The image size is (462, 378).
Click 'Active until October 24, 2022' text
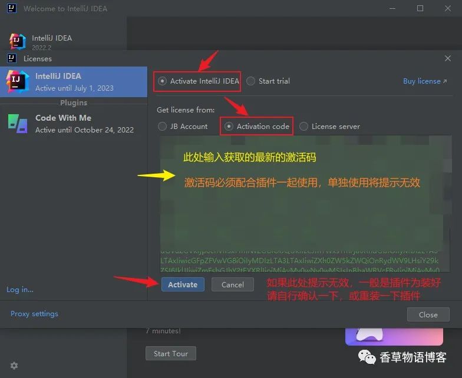(85, 130)
